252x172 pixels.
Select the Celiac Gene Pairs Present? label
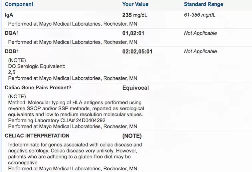(38, 88)
